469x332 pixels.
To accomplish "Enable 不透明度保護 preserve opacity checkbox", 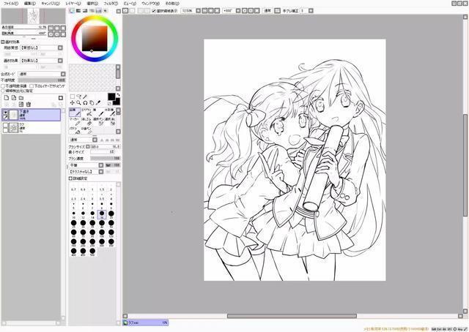I will click(3, 86).
